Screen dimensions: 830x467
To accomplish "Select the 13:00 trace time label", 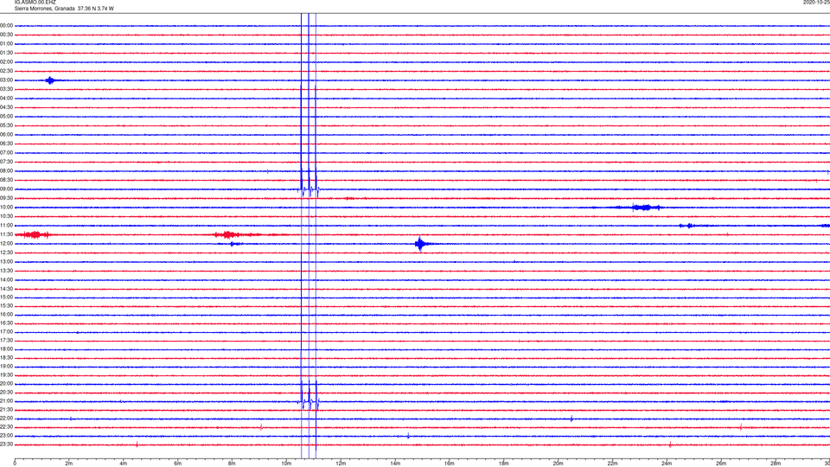I will tap(6, 261).
